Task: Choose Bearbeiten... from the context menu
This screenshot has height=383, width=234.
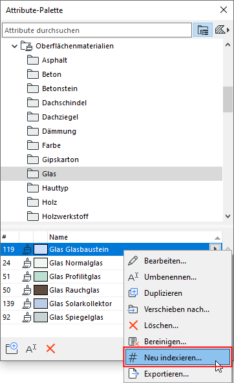Action: (x=178, y=261)
